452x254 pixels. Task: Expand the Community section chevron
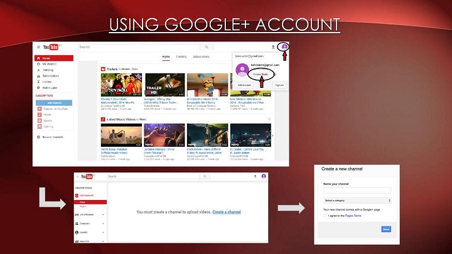coord(103,224)
